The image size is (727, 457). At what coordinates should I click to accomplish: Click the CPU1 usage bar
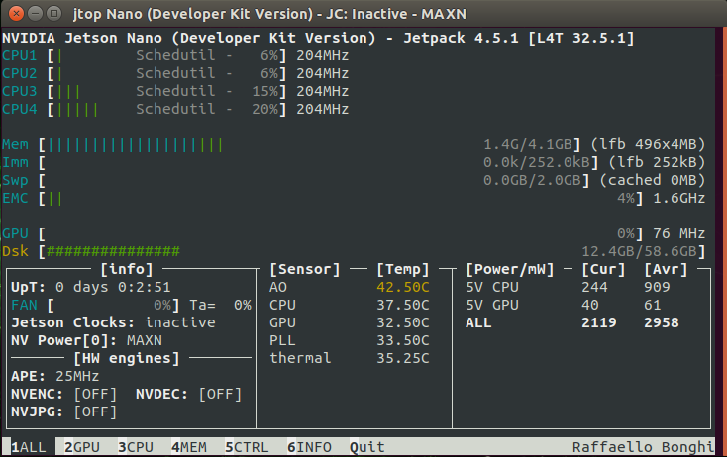(x=167, y=55)
